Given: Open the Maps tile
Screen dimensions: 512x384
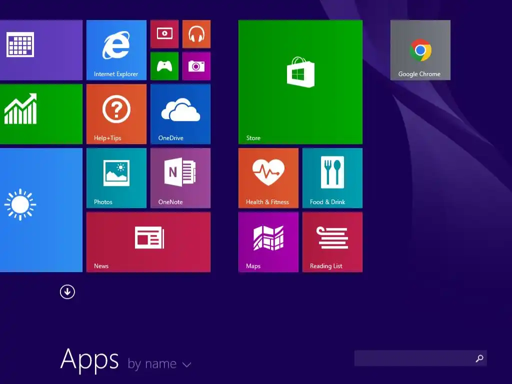Looking at the screenshot, I should click(268, 242).
